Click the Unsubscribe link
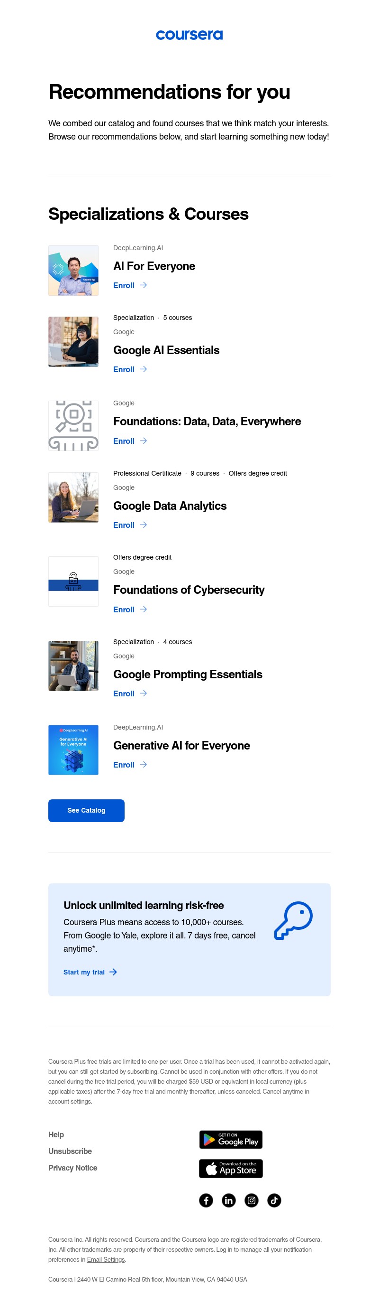The width and height of the screenshot is (379, 1293). pos(70,1151)
